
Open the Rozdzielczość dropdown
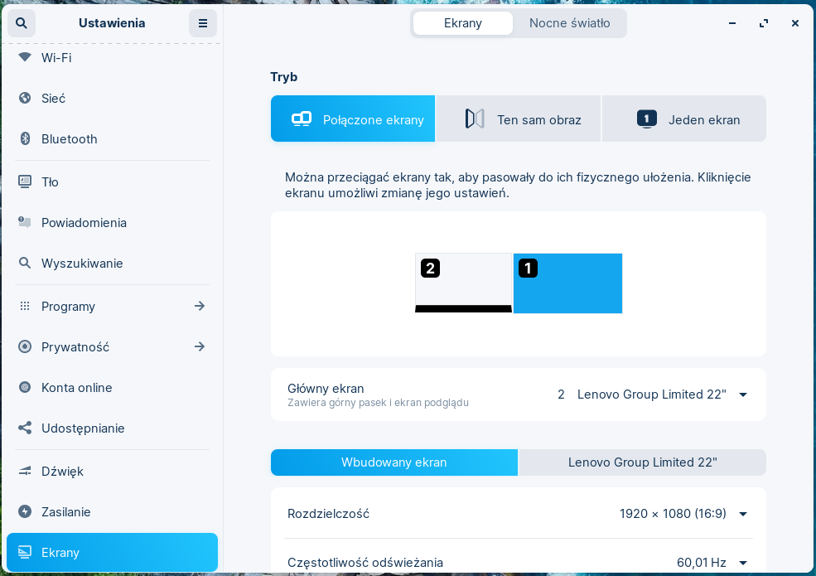(x=519, y=514)
